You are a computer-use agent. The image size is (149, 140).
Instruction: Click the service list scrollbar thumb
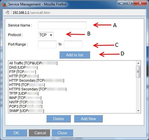pyautogui.click(x=138, y=72)
